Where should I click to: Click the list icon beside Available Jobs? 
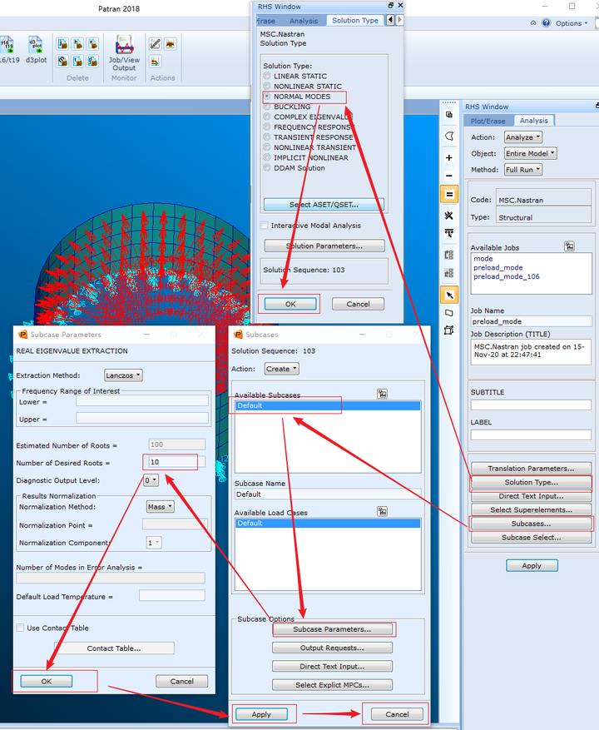[569, 246]
